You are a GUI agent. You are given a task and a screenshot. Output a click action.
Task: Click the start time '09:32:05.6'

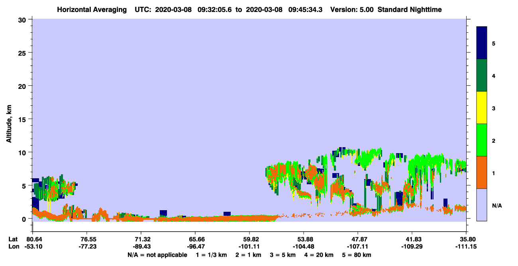(215, 9)
